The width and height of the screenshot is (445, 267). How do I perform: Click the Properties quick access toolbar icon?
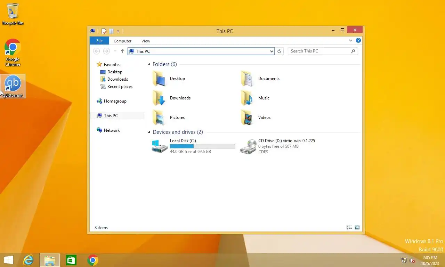[104, 31]
